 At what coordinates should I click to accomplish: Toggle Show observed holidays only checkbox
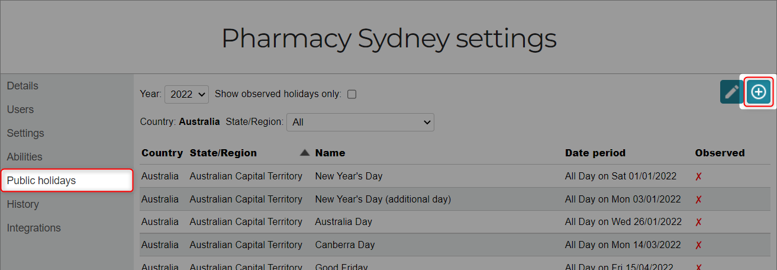[x=352, y=94]
